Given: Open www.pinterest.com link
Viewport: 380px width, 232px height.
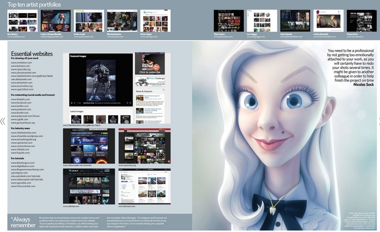Looking at the screenshot, I should click(21, 110).
